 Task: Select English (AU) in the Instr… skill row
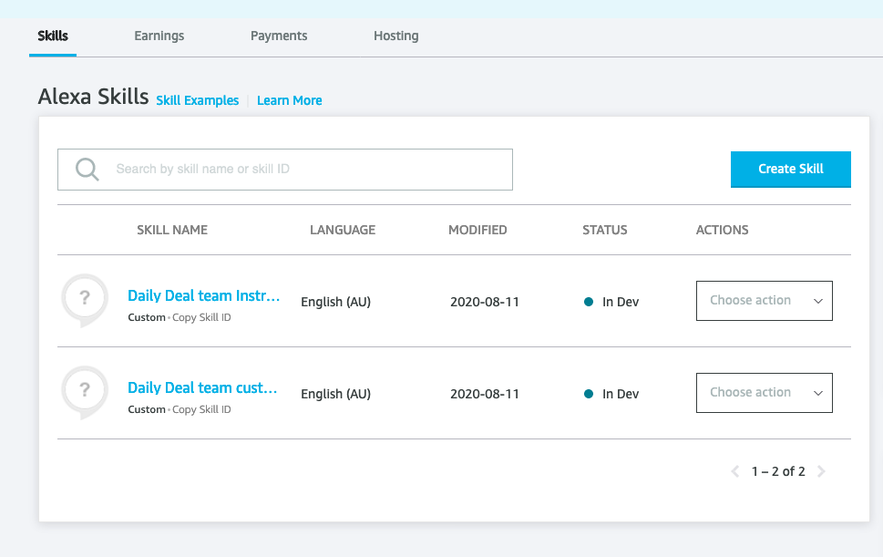tap(335, 302)
